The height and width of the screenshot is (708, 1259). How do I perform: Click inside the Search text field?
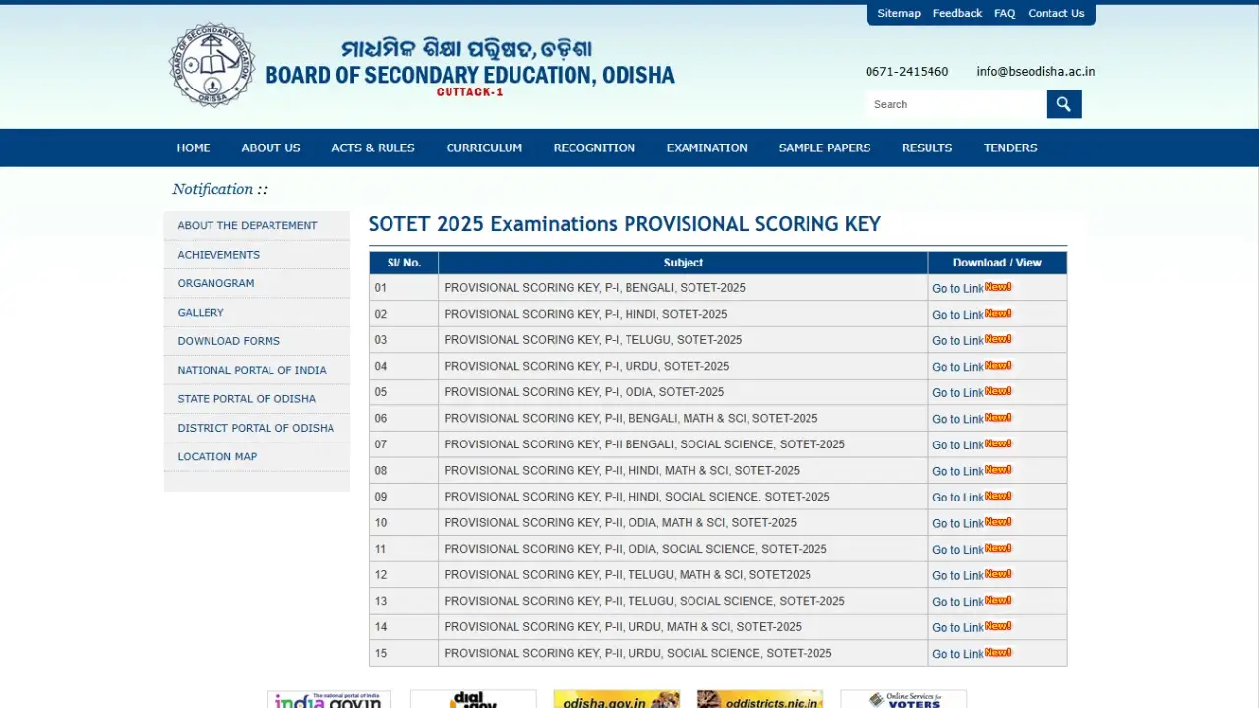click(x=954, y=104)
